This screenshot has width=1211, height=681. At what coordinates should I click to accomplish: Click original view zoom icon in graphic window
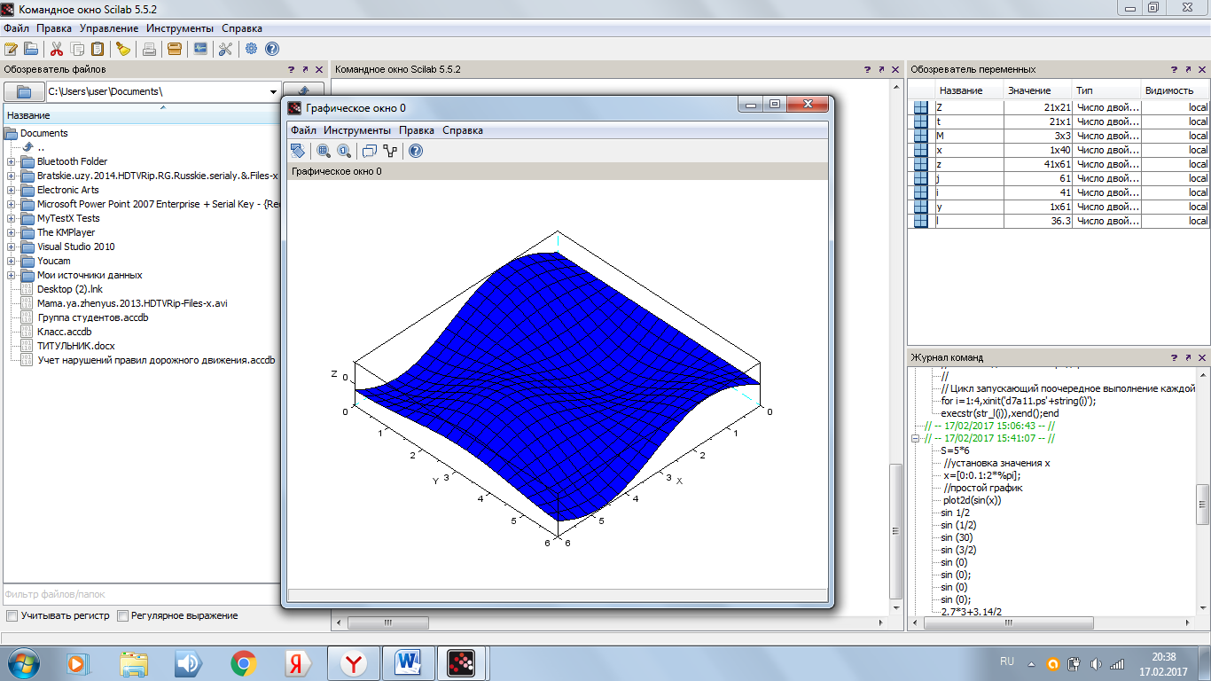(x=344, y=151)
